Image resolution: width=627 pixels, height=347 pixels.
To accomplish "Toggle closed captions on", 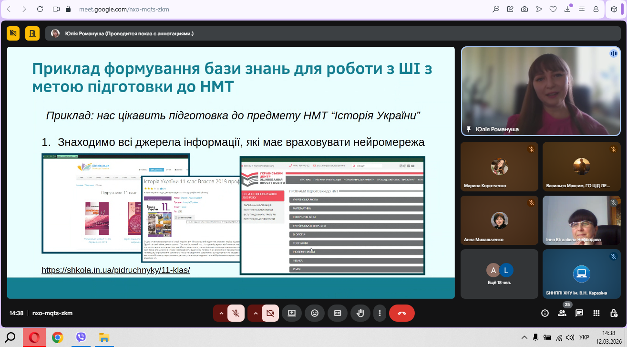I will pyautogui.click(x=338, y=313).
